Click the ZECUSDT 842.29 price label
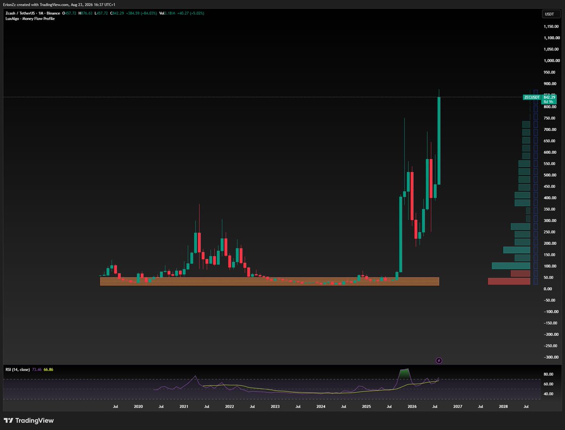565x430 pixels. point(540,99)
